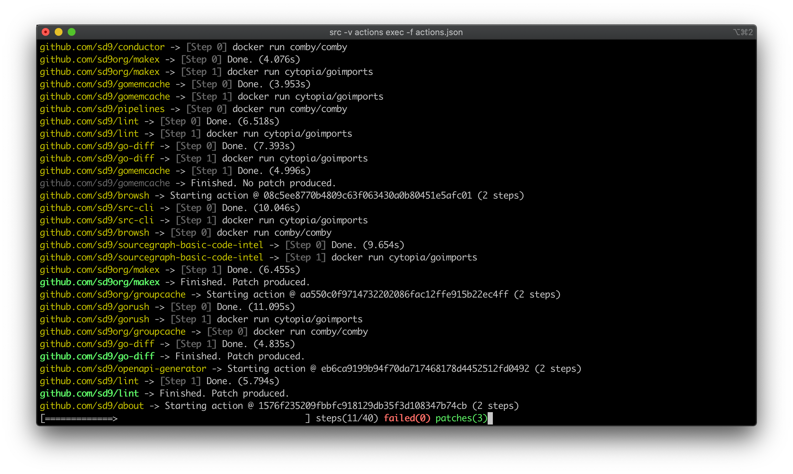Image resolution: width=793 pixels, height=474 pixels.
Task: Click the bold github.com/sd9org/makex finished line
Action: click(x=100, y=282)
